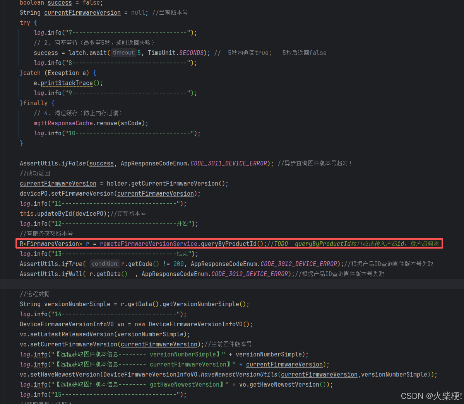This screenshot has height=404, width=464.
Task: Click the '//成功返回' comment
Action: click(x=34, y=174)
